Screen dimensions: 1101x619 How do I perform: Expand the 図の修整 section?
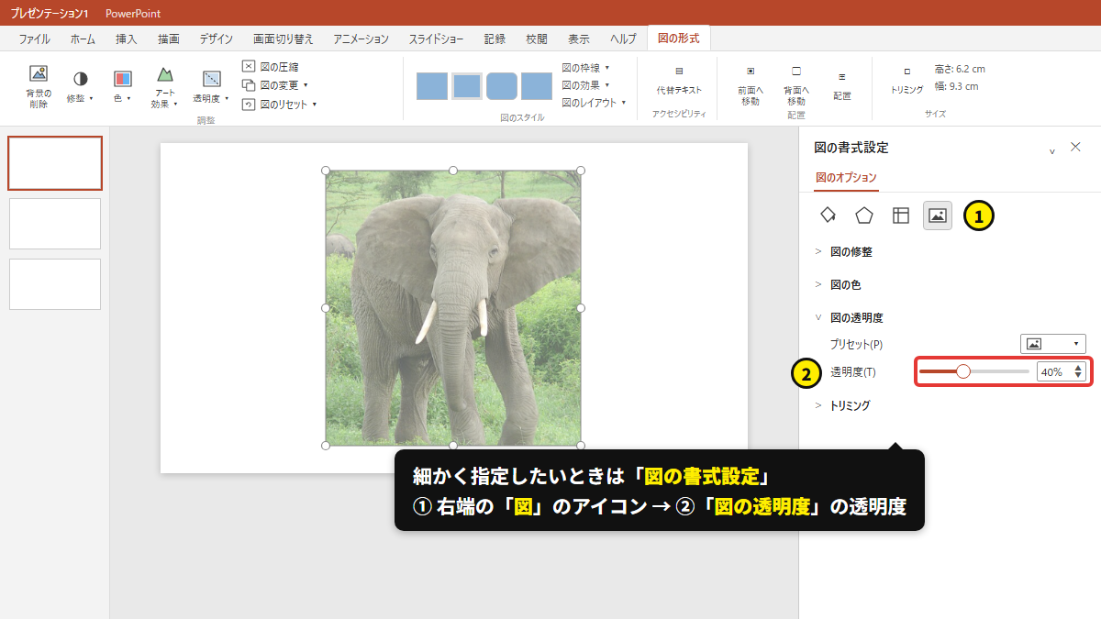click(844, 251)
